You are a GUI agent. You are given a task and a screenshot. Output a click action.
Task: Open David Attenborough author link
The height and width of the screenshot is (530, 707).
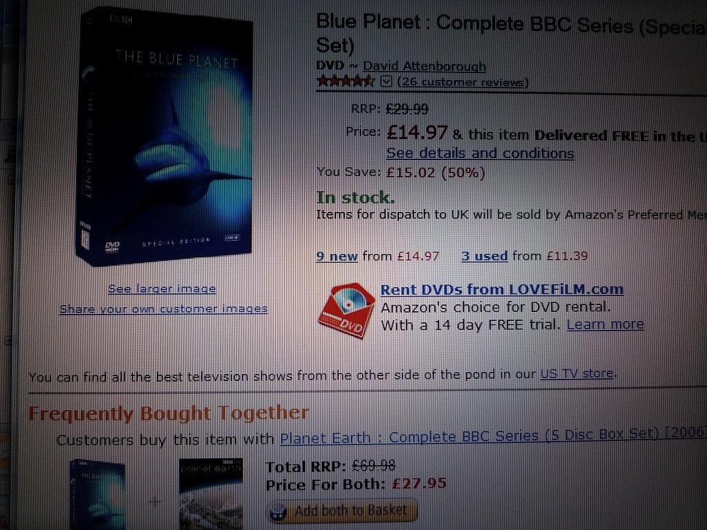coord(425,66)
